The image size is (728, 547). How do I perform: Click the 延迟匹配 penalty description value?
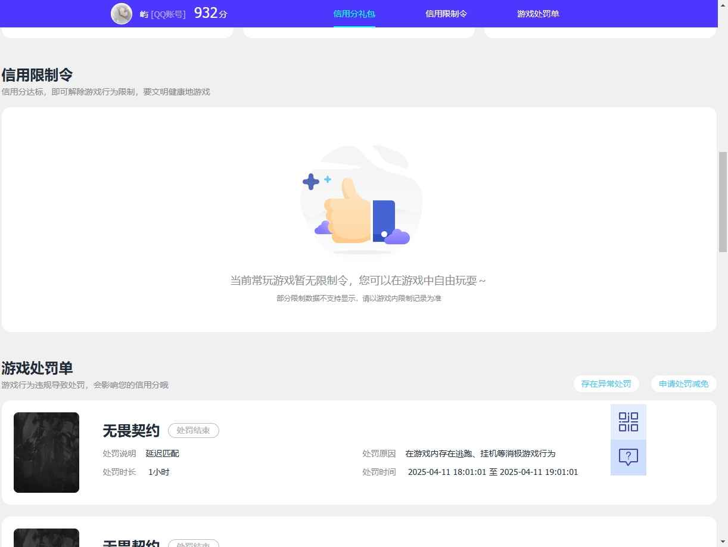(x=163, y=453)
